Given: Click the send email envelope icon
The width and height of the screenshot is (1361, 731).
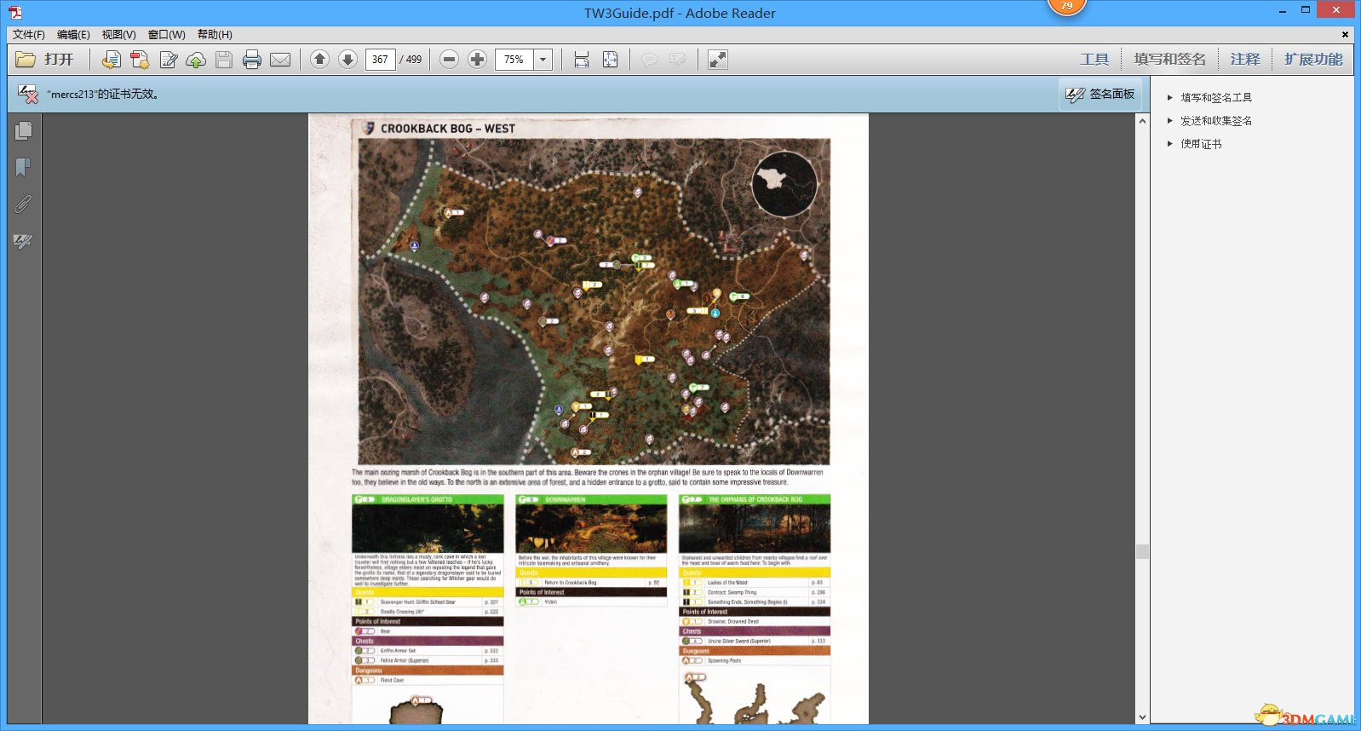Looking at the screenshot, I should pos(280,60).
